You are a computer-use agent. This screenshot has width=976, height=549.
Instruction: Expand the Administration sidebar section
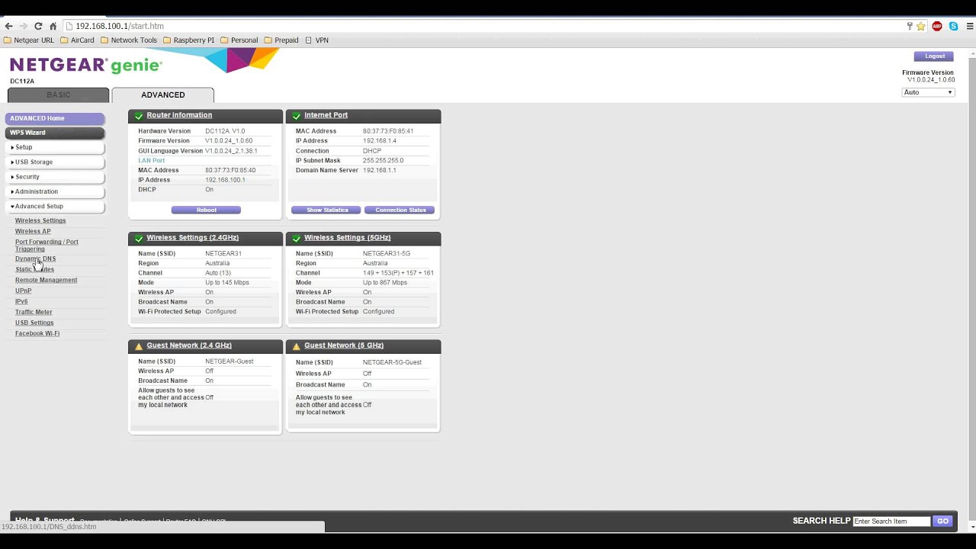(55, 191)
